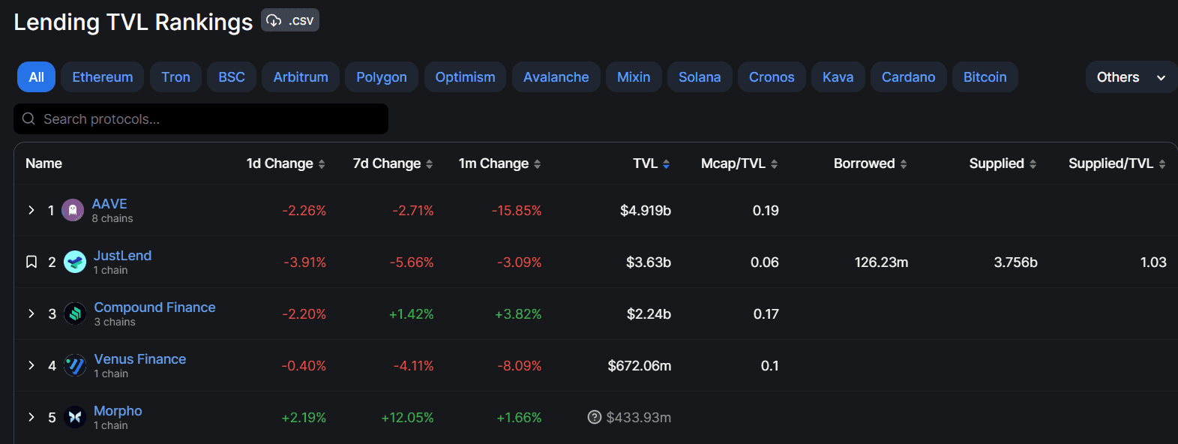Filter by Optimism chain
Image resolution: width=1178 pixels, height=444 pixels.
click(x=466, y=77)
